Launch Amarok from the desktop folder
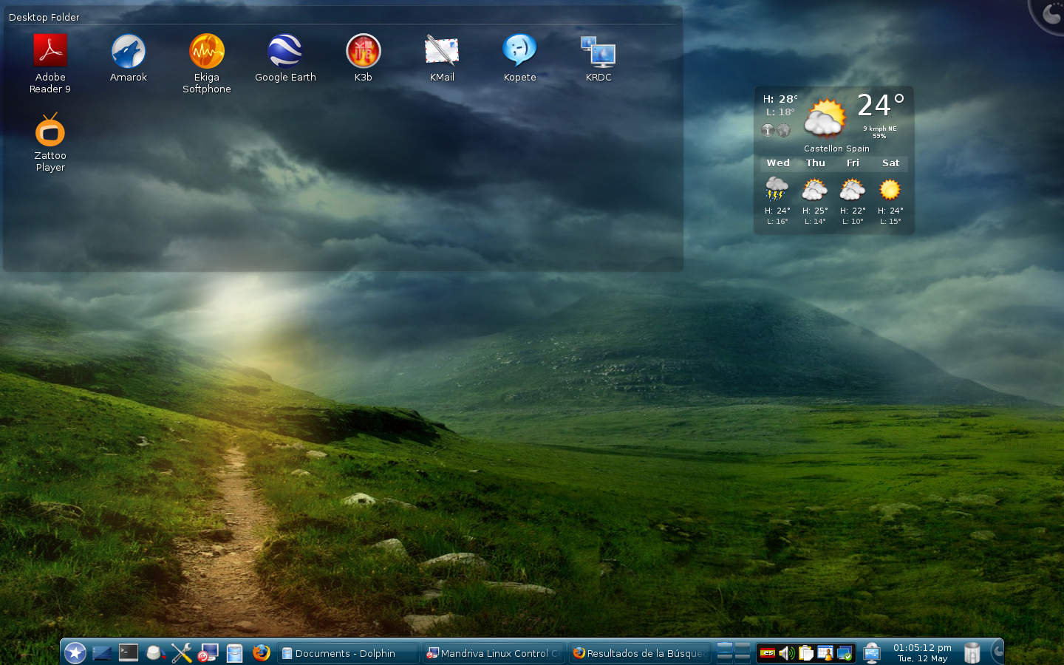 (129, 52)
